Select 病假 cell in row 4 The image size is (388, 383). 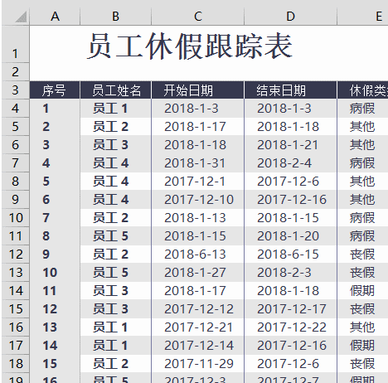coord(362,109)
